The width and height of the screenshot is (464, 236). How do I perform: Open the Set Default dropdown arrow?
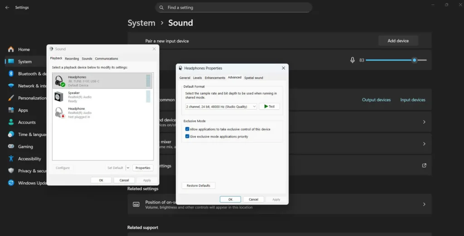(128, 168)
